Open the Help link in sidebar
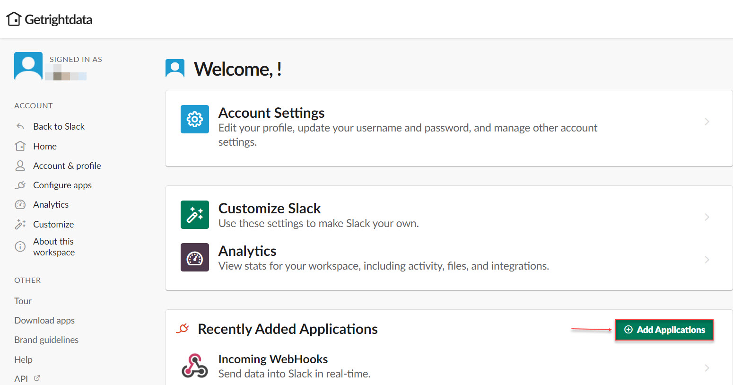Image resolution: width=733 pixels, height=385 pixels. pos(23,359)
